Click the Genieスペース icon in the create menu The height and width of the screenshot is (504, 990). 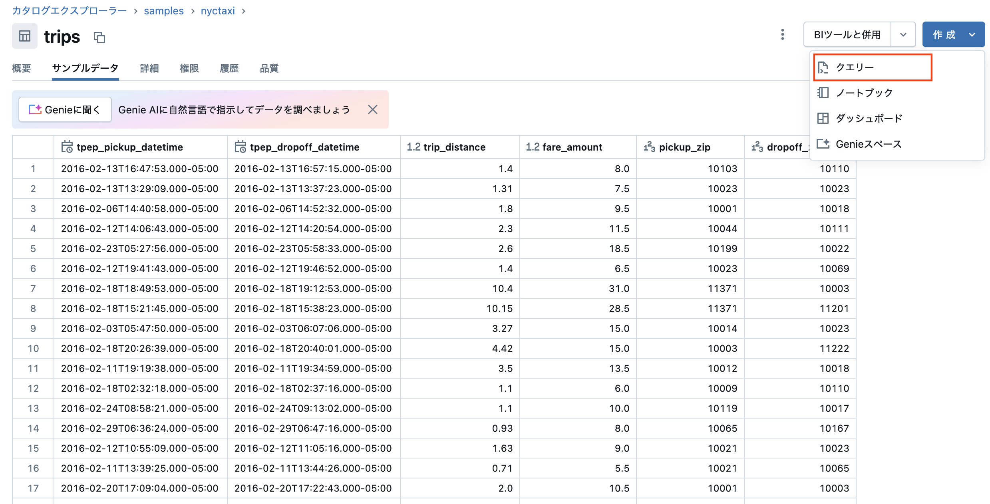823,144
